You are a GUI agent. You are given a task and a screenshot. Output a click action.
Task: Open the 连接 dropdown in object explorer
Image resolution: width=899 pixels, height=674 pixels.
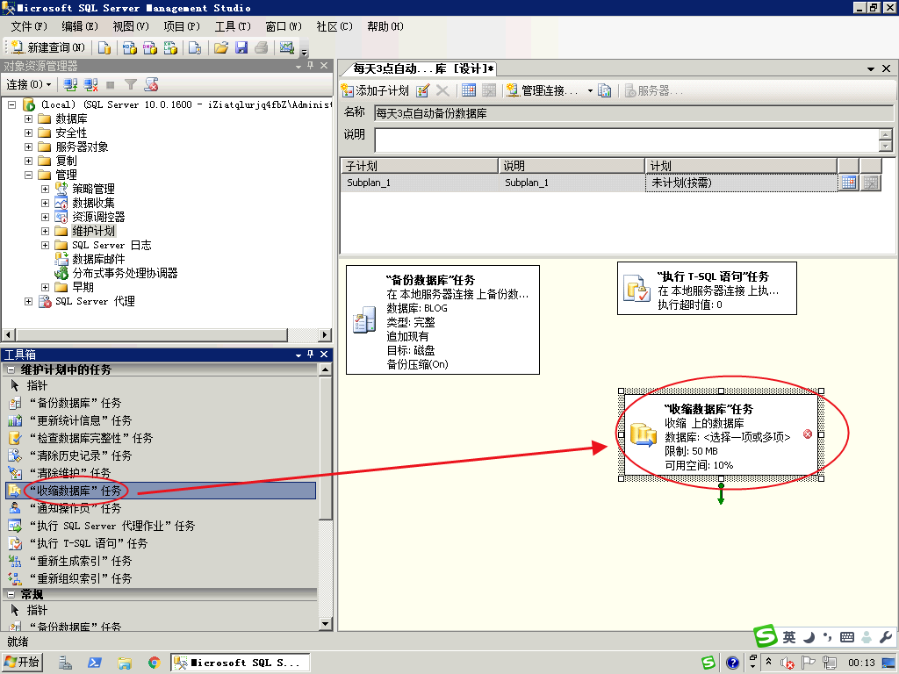pyautogui.click(x=29, y=85)
